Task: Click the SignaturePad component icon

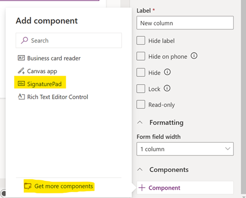Action: tap(21, 84)
